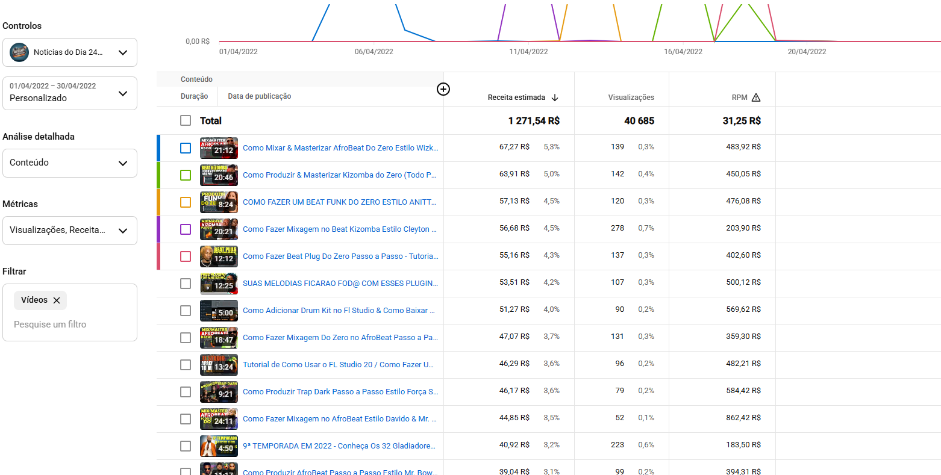Remove the Vídeos filter chip
Image resolution: width=941 pixels, height=475 pixels.
(x=57, y=300)
